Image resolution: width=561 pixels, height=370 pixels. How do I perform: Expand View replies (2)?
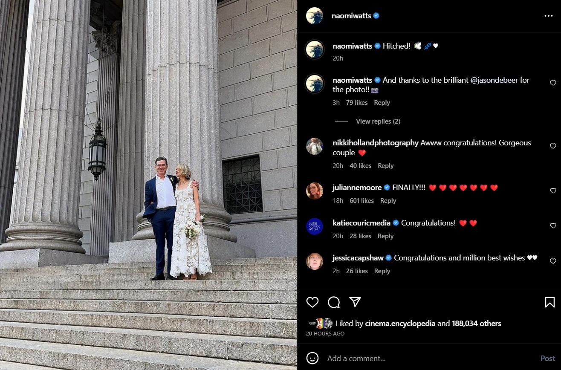pyautogui.click(x=378, y=121)
